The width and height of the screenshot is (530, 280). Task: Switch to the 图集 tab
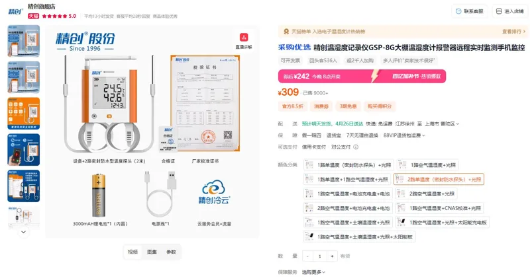pos(152,252)
